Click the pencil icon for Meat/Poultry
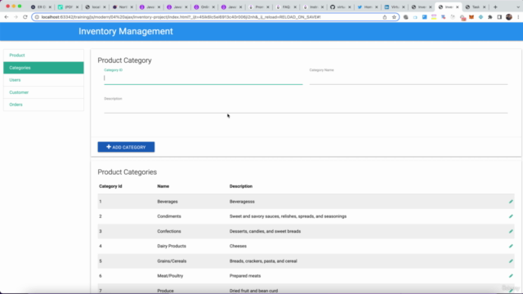Viewport: 523px width, 294px height. coord(511,276)
